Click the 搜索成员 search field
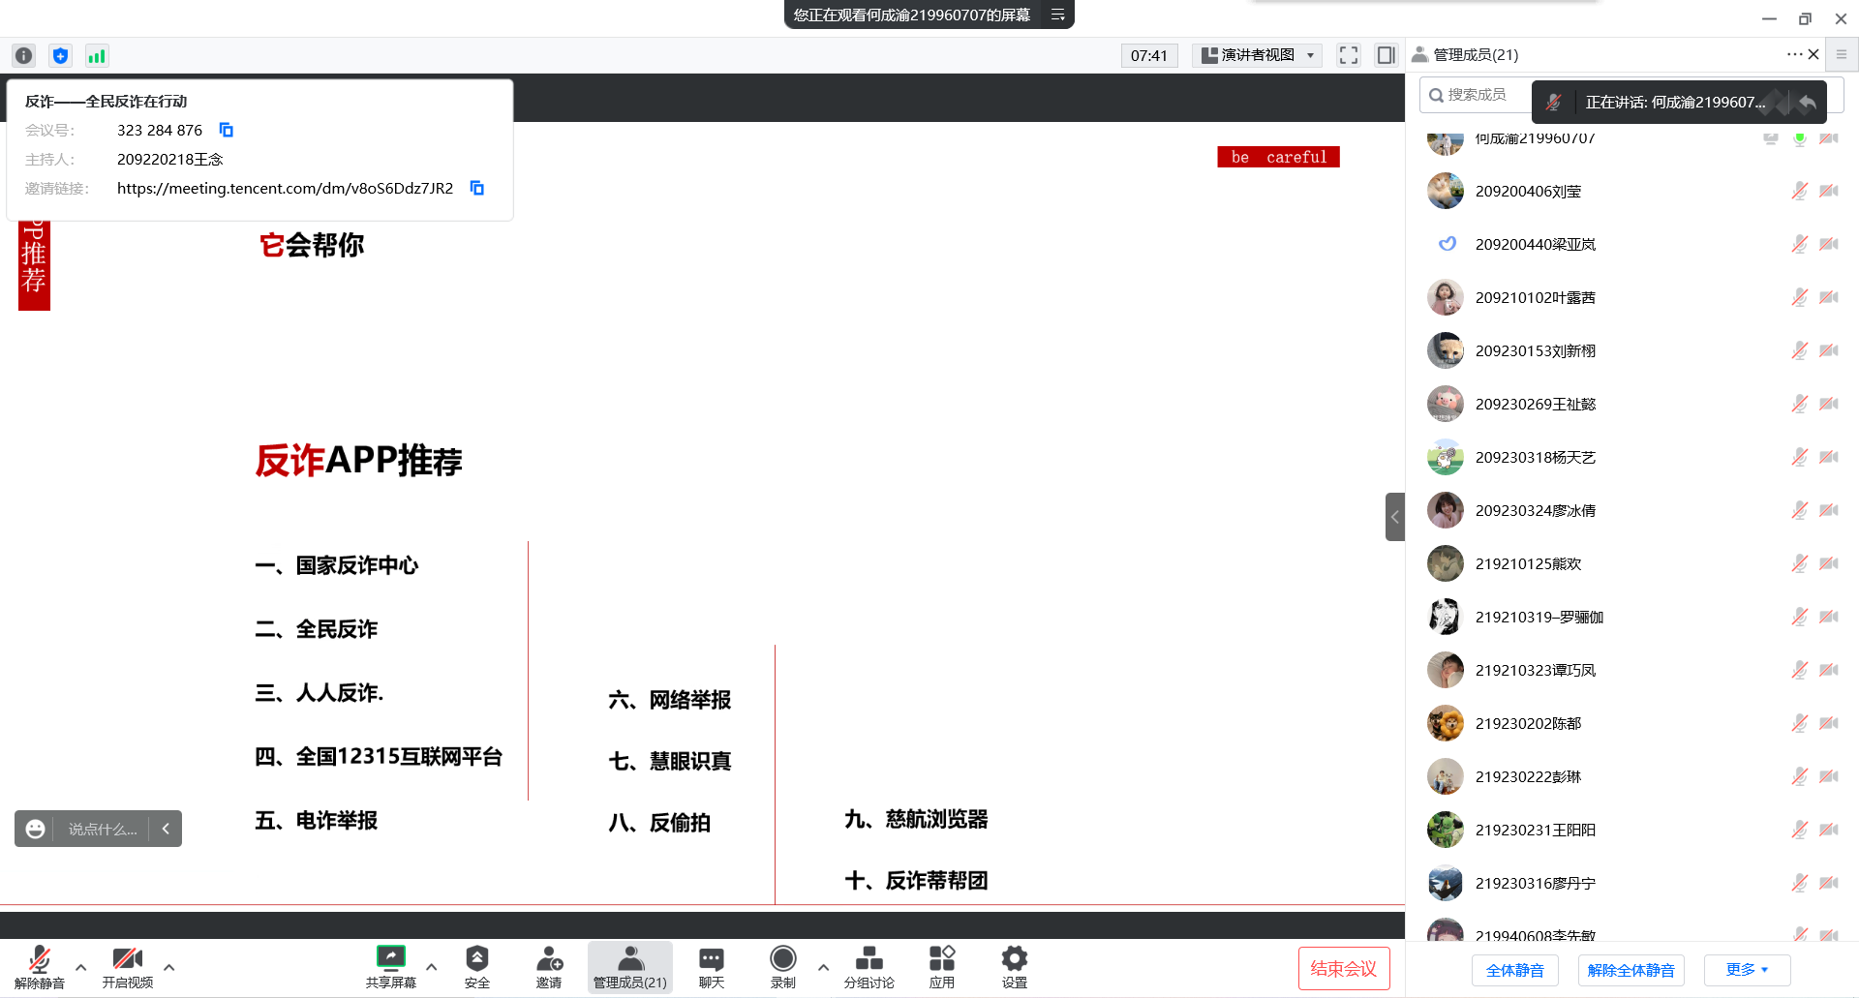The height and width of the screenshot is (998, 1859). coord(1476,95)
